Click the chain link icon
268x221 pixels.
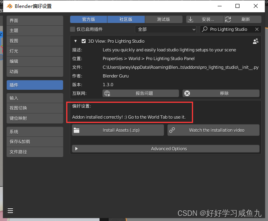coord(172,130)
